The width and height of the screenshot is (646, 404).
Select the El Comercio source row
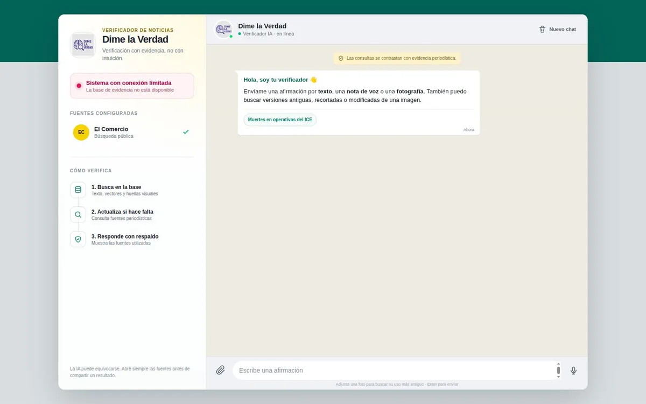pos(132,133)
